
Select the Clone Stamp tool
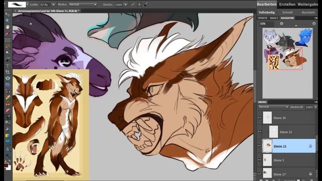[8, 104]
